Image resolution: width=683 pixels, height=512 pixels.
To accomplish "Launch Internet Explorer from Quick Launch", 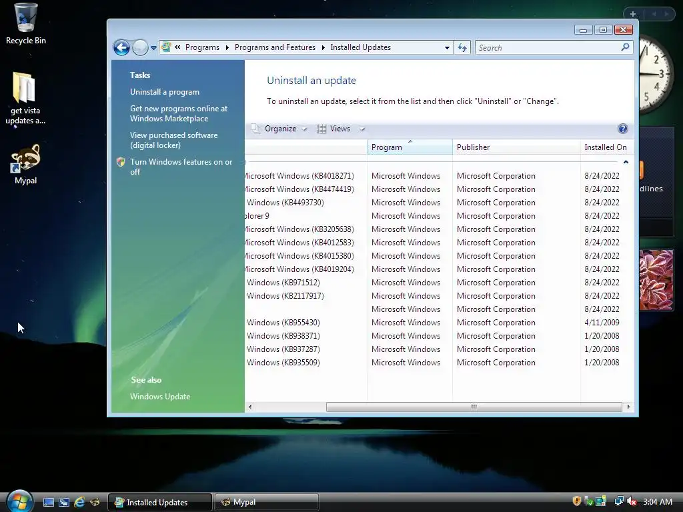I will pos(79,502).
